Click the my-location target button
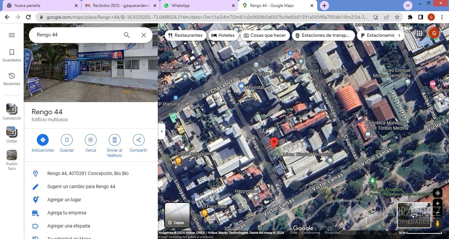 coord(437,193)
